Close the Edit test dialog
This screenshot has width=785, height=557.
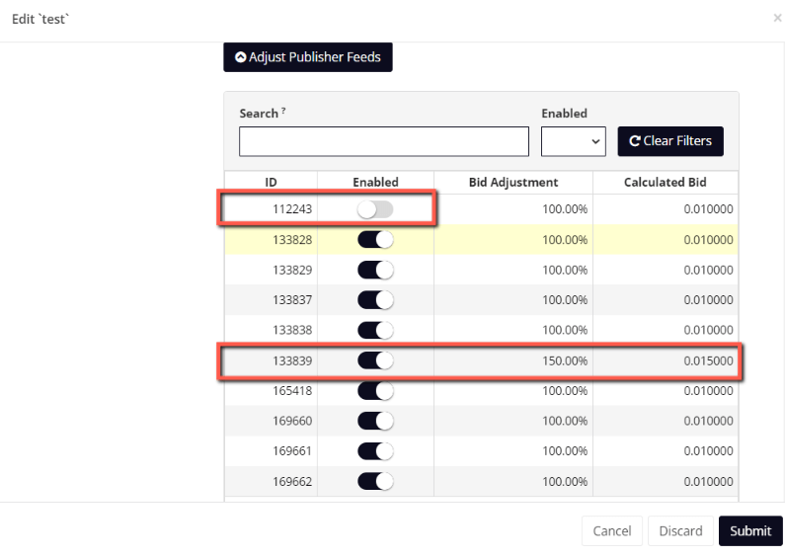coord(777,18)
